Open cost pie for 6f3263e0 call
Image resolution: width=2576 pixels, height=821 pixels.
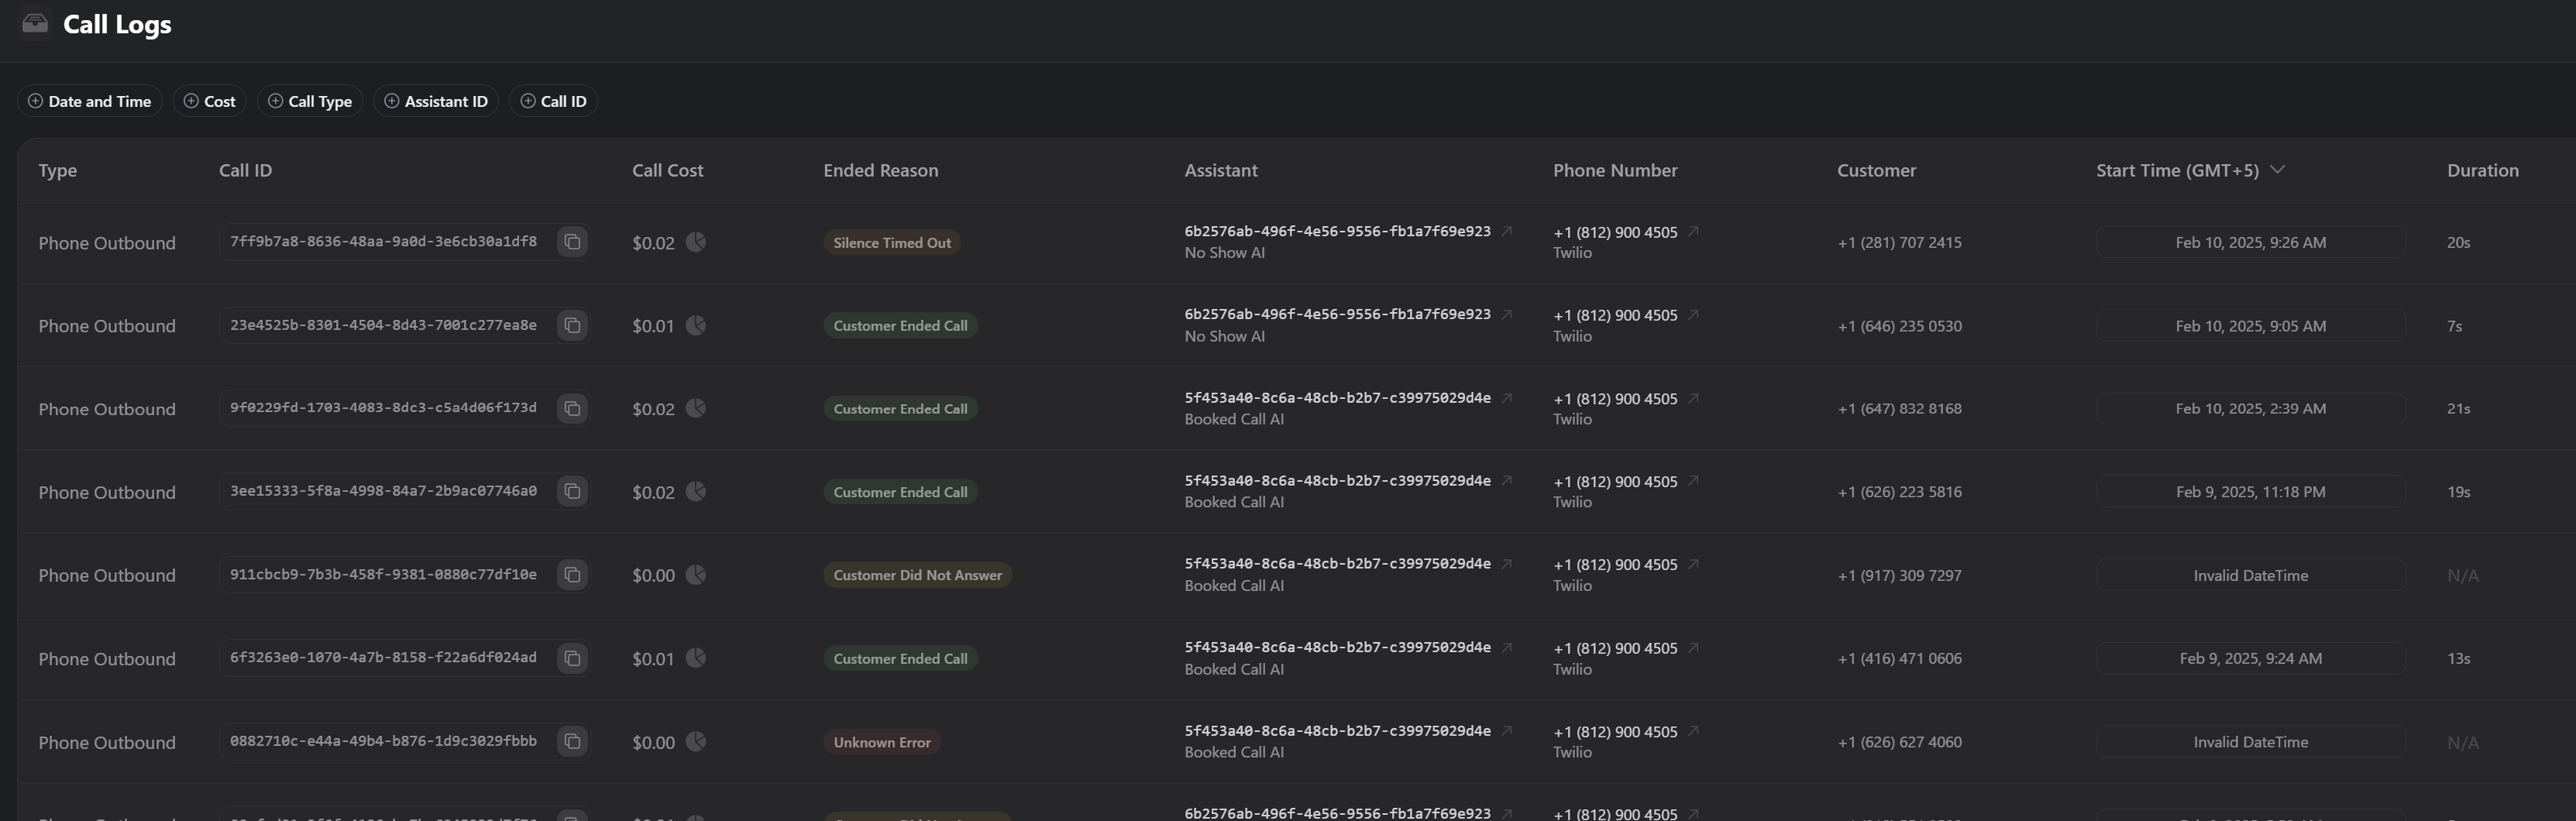(696, 658)
